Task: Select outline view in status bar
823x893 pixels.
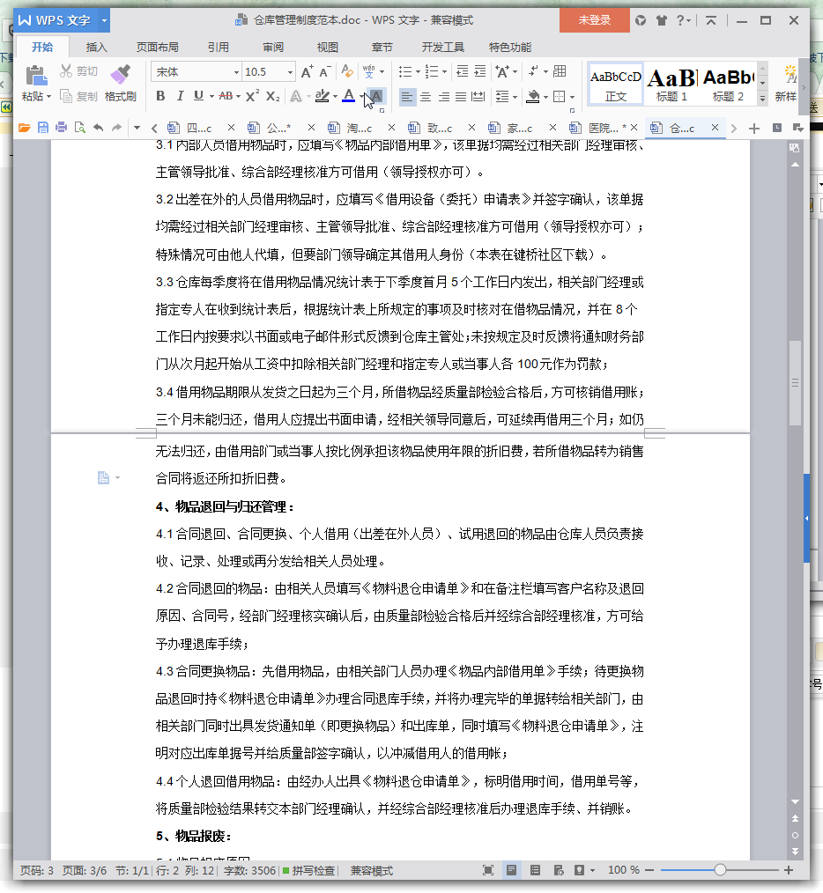Action: (535, 870)
